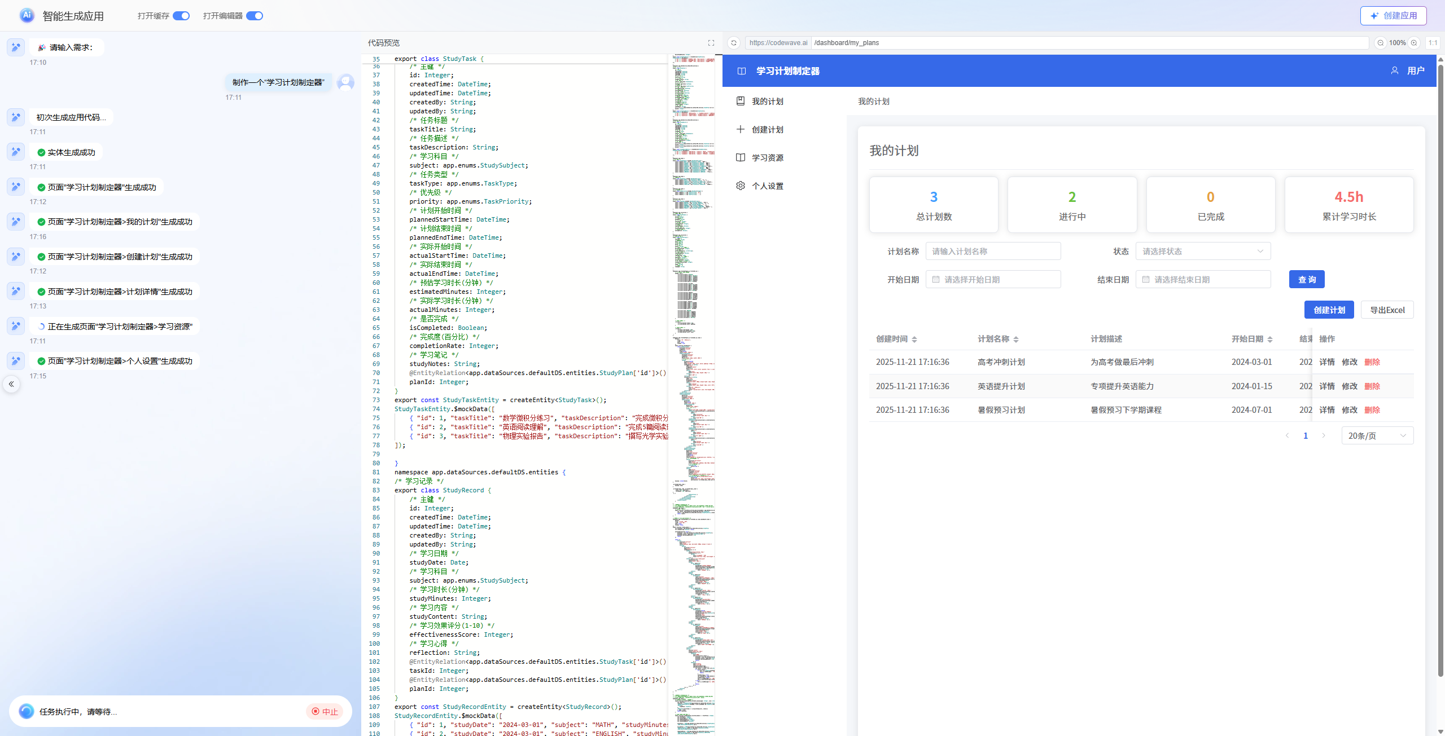1445x736 pixels.
Task: Open the 状态 select dropdown
Action: pos(1203,252)
